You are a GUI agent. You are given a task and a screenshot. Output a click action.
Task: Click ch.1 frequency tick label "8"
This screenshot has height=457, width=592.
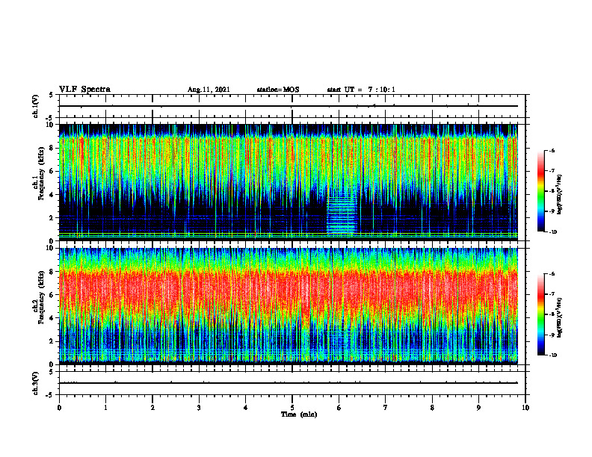(52, 148)
